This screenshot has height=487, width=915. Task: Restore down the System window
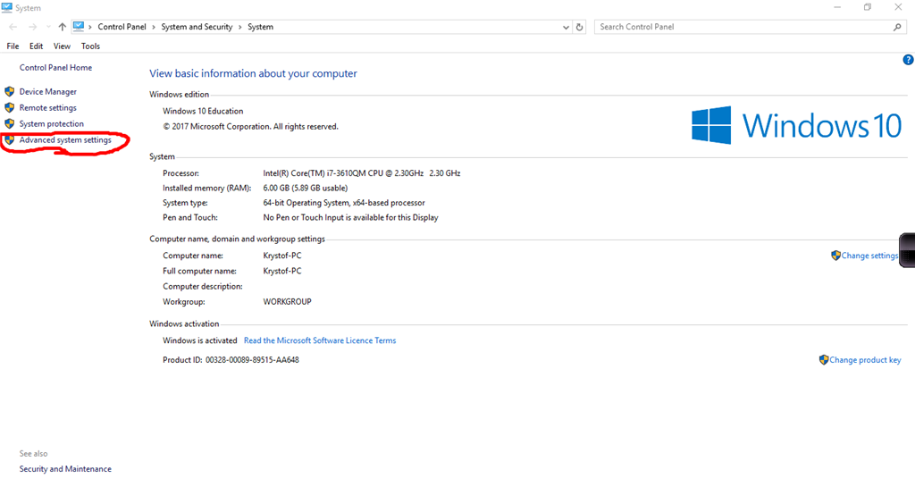pyautogui.click(x=868, y=7)
